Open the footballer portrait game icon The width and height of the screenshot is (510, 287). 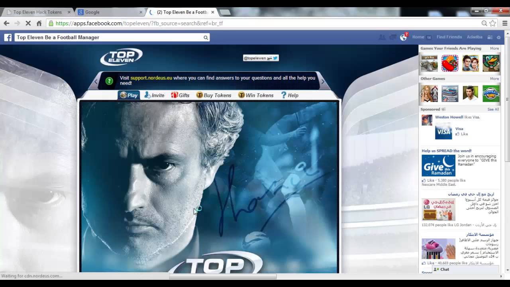[x=470, y=93]
